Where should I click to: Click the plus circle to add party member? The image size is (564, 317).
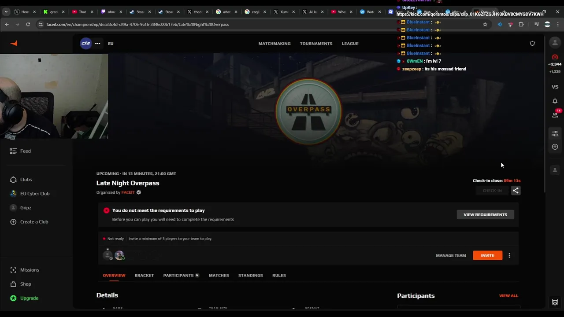[555, 147]
